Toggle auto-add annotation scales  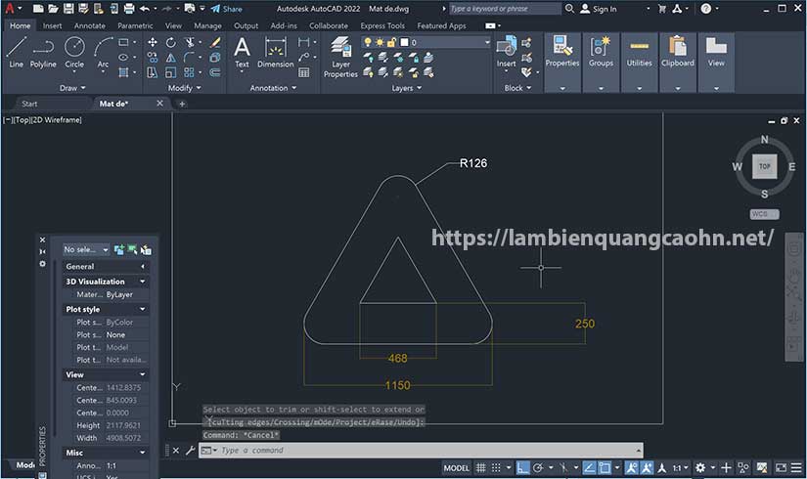click(647, 467)
